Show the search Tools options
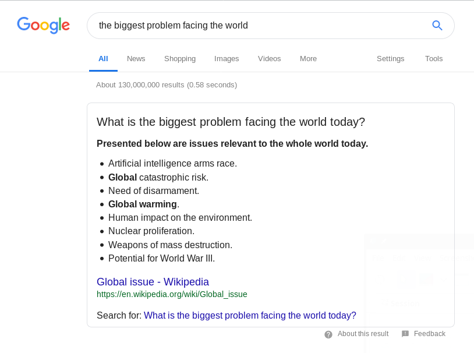This screenshot has width=474, height=353. coord(434,59)
